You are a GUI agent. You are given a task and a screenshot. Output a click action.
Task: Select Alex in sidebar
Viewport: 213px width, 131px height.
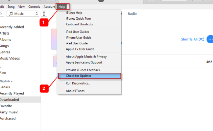[3, 73]
